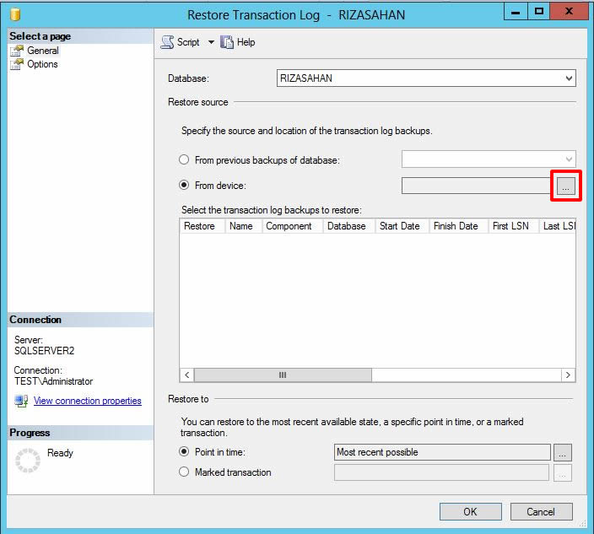Choose the 'Marked transaction' radio option

coord(184,472)
